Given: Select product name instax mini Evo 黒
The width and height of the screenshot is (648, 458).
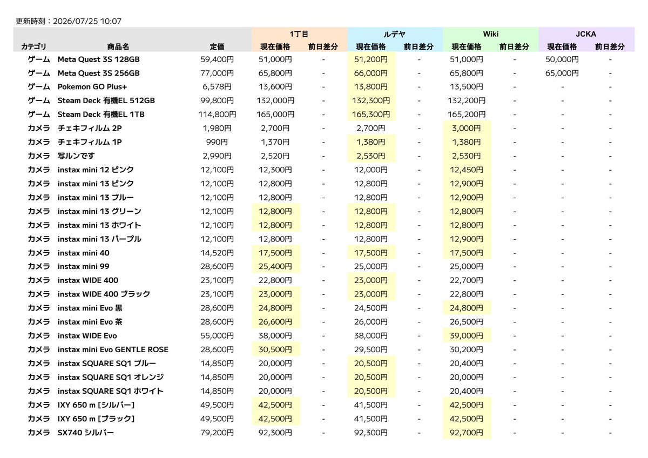Looking at the screenshot, I should point(91,308).
